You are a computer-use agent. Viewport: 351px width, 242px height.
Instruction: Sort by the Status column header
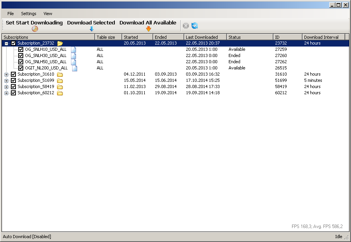click(250, 37)
